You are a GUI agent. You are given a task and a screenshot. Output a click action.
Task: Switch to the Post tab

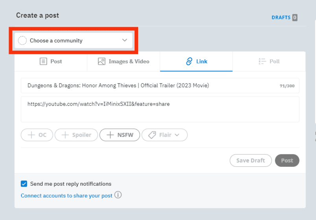pyautogui.click(x=51, y=61)
